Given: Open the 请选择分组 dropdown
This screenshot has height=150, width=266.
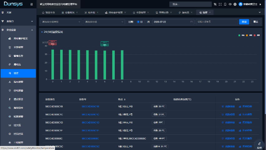Looking at the screenshot, I should [104, 22].
